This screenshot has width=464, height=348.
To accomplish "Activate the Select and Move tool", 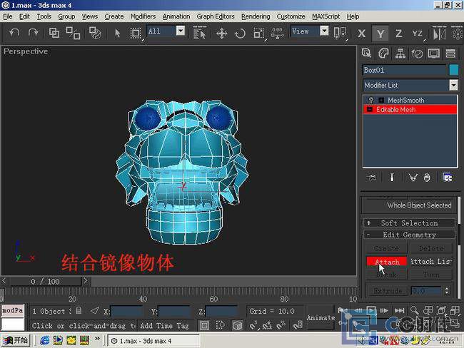I will click(x=221, y=33).
